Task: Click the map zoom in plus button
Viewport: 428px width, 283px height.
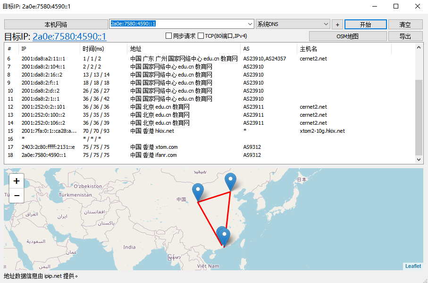Action: [x=17, y=181]
